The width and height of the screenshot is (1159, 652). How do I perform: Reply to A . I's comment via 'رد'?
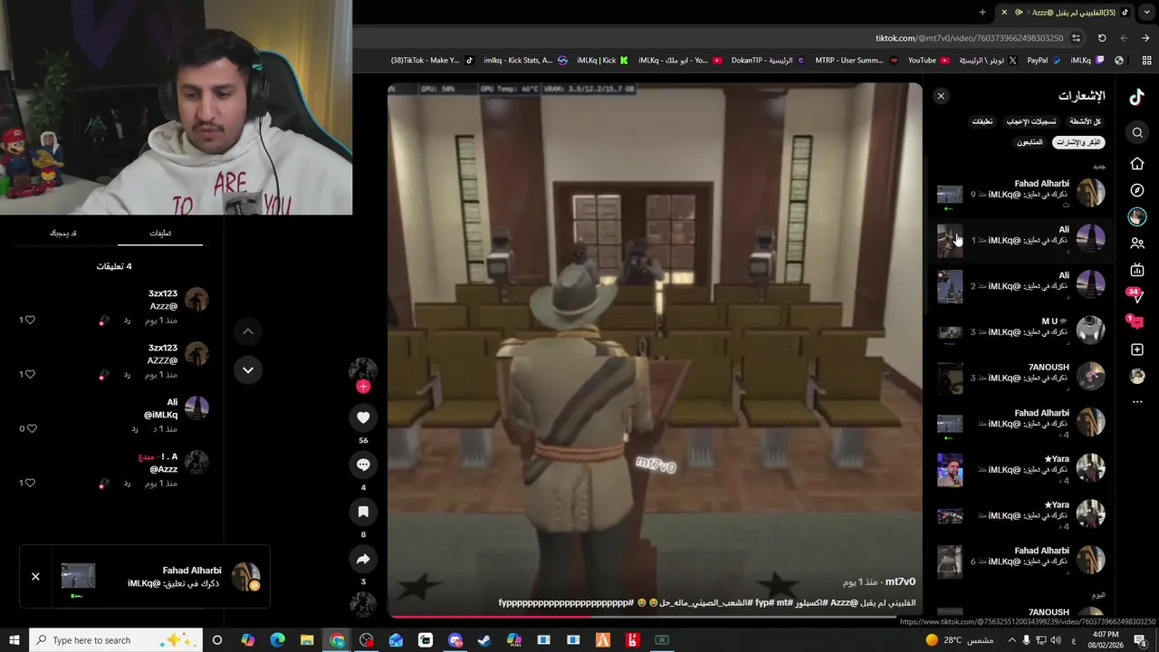(x=127, y=483)
